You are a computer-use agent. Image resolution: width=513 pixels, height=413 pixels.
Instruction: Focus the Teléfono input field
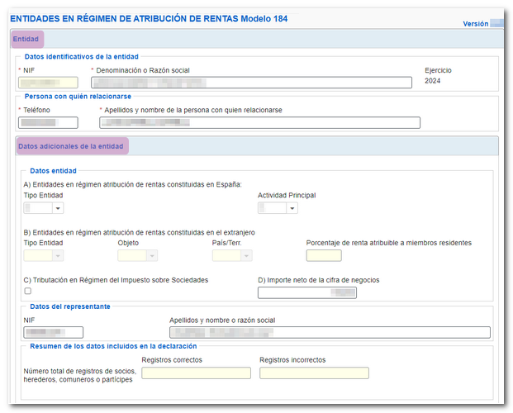coord(48,123)
